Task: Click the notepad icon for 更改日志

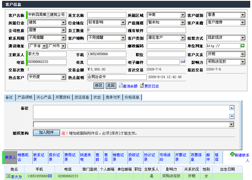Action: [142, 85]
